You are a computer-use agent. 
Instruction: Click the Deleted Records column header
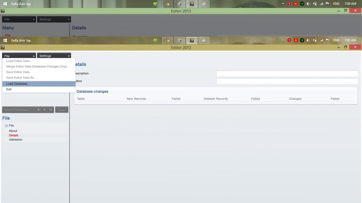tap(216, 99)
